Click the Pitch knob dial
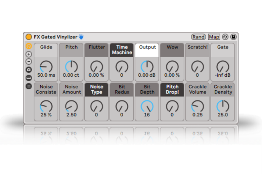Image resolution: width=262 pixels, height=174 pixels. [x=71, y=67]
